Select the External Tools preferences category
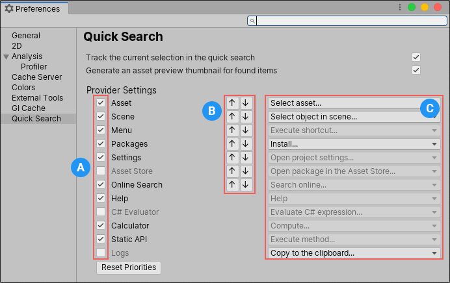The height and width of the screenshot is (283, 450). tap(36, 98)
